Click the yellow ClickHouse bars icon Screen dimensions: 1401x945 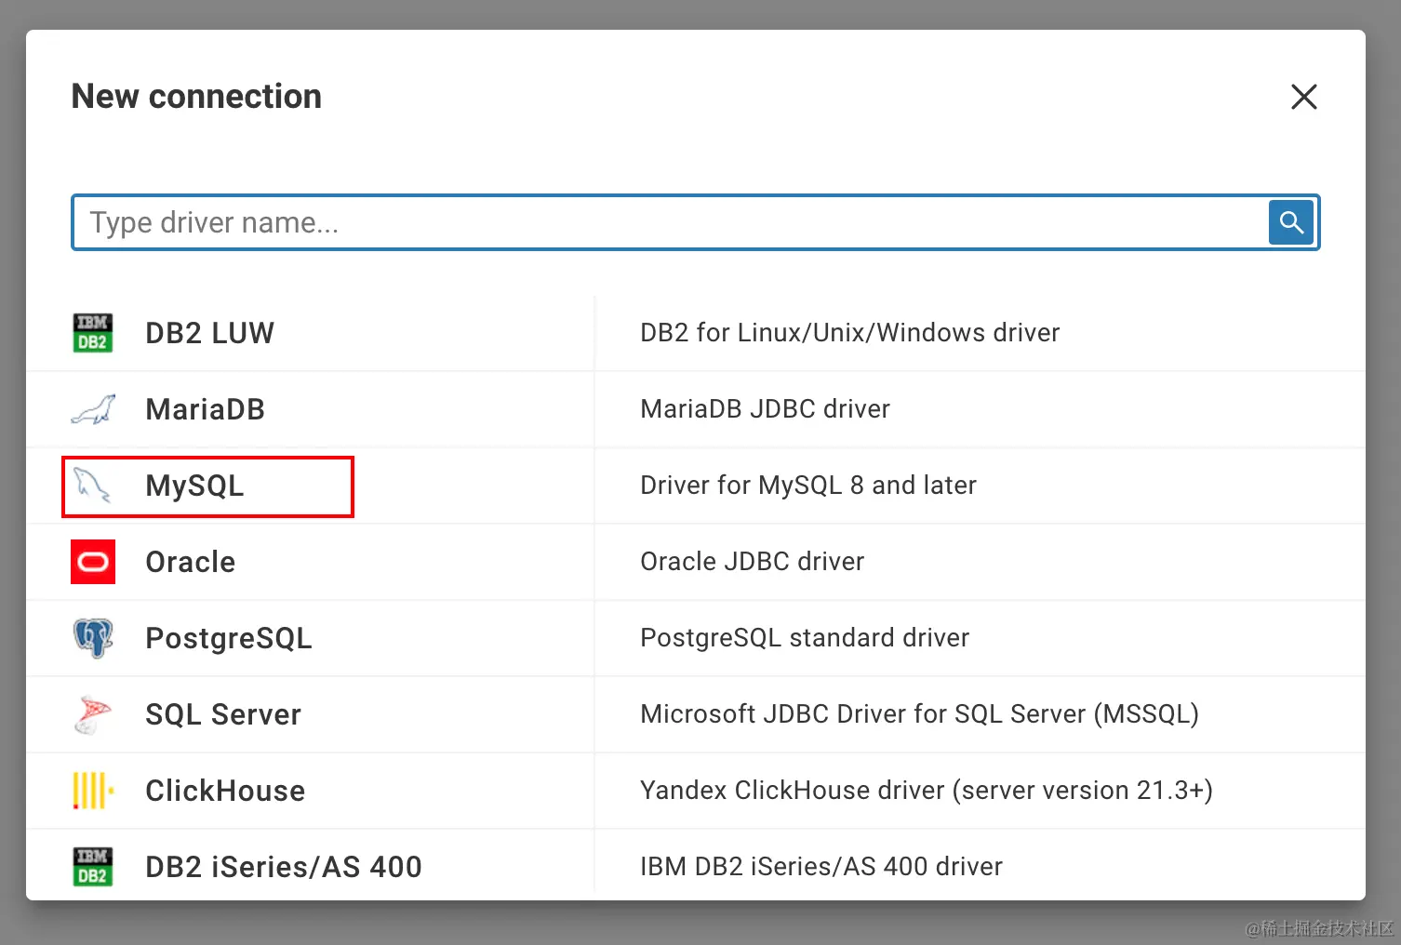93,791
